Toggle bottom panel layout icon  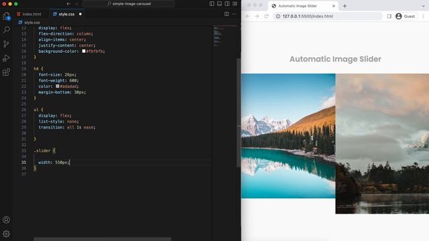[219, 4]
